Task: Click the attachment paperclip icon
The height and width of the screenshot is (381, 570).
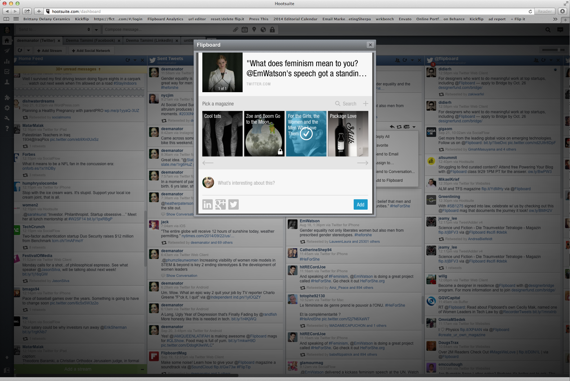Action: 235,30
